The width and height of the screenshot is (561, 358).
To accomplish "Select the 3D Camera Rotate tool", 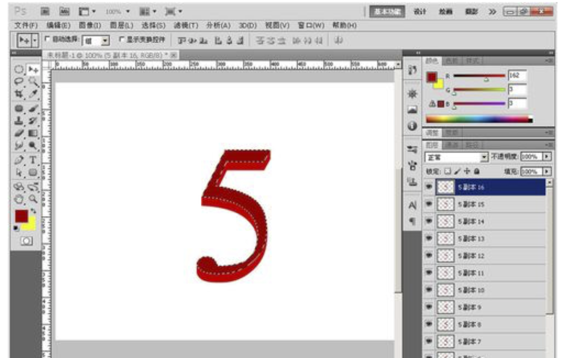I will (x=33, y=187).
